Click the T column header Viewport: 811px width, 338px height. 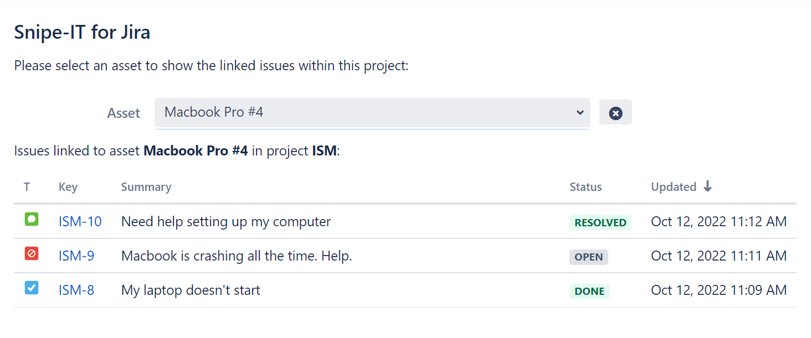click(27, 187)
